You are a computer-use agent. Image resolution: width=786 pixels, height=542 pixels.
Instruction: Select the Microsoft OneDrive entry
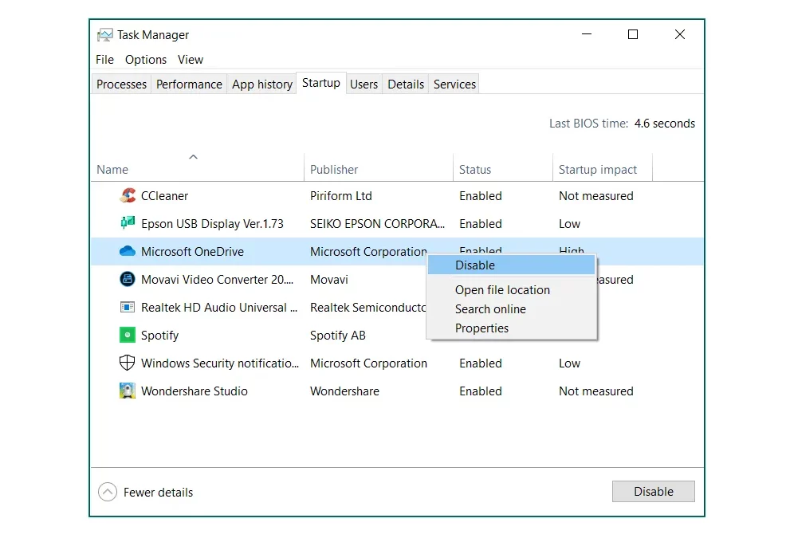tap(192, 252)
